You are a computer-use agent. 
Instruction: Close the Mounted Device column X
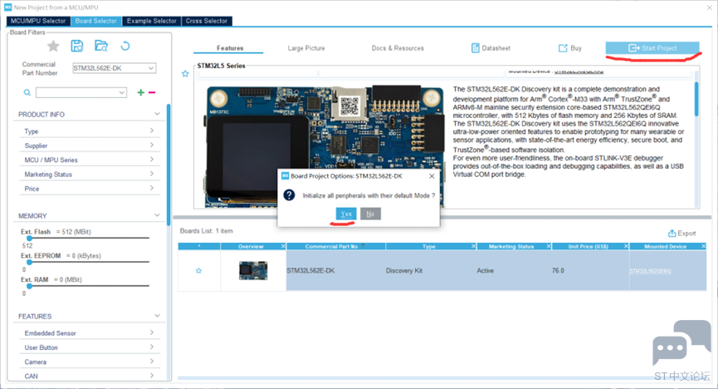coord(703,246)
